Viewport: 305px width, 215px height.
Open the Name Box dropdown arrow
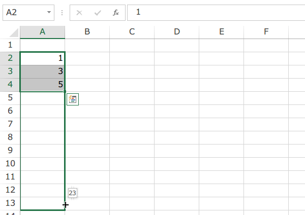click(x=49, y=12)
